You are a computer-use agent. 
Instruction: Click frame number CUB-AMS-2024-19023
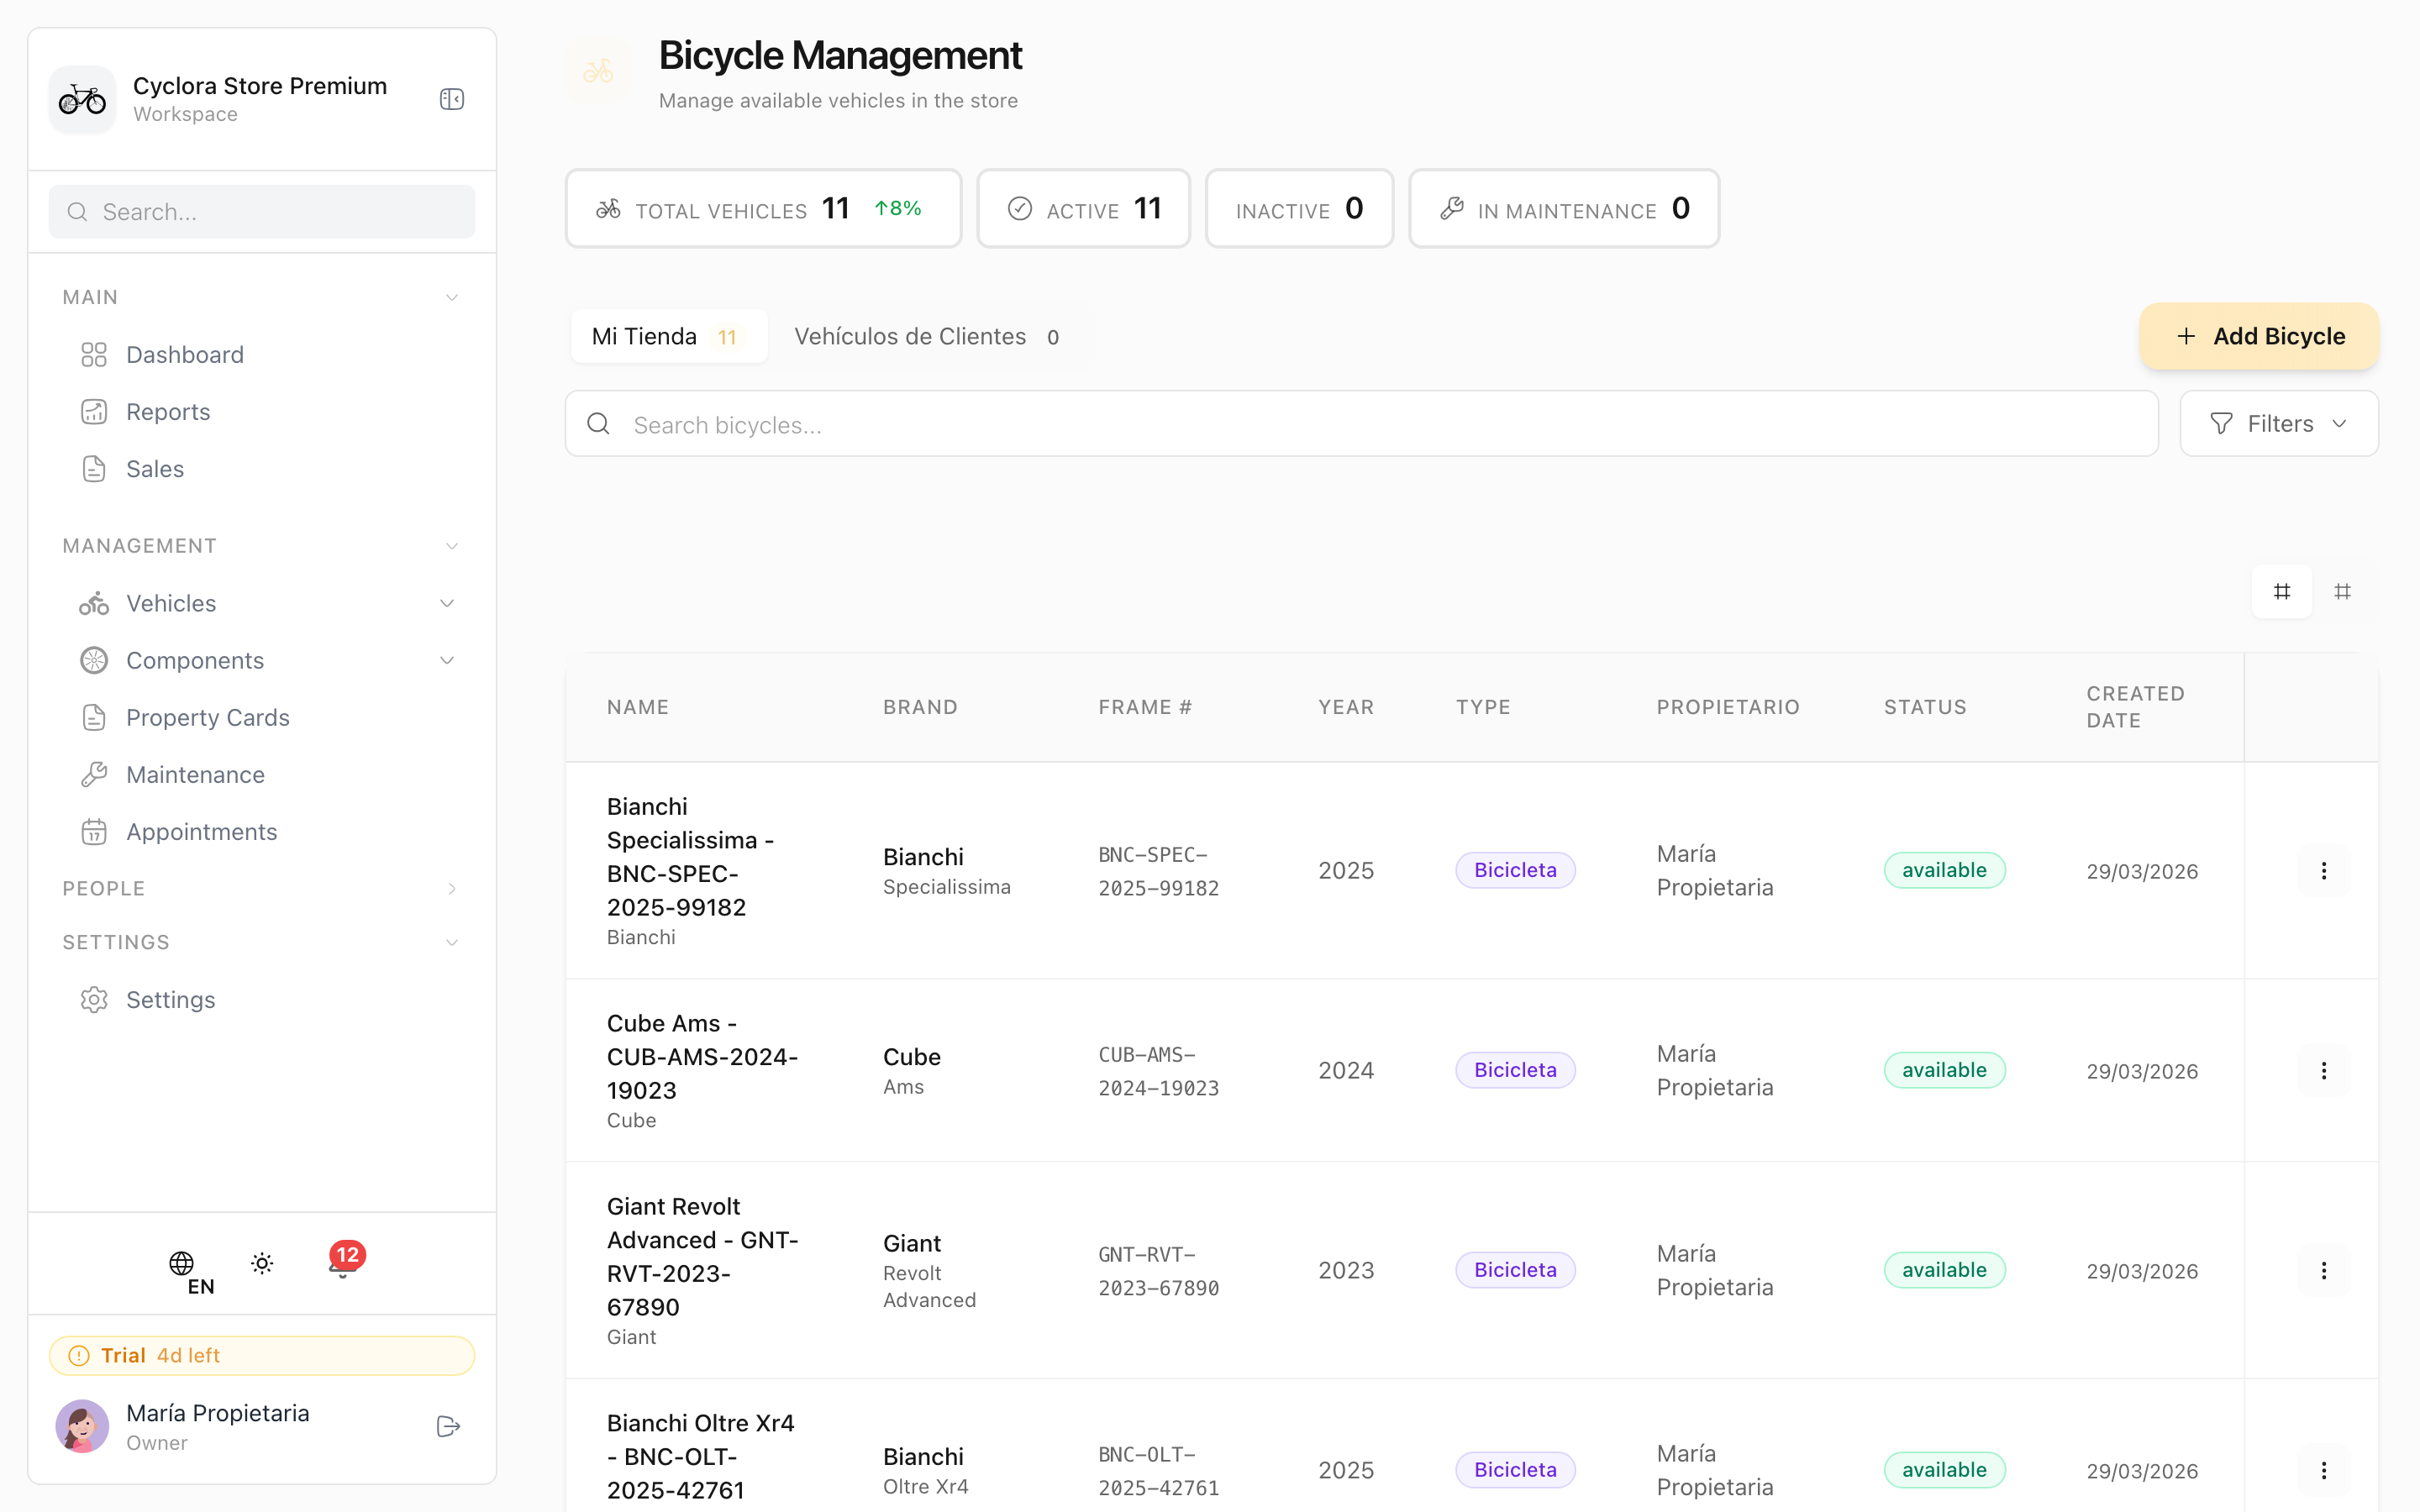1159,1071
